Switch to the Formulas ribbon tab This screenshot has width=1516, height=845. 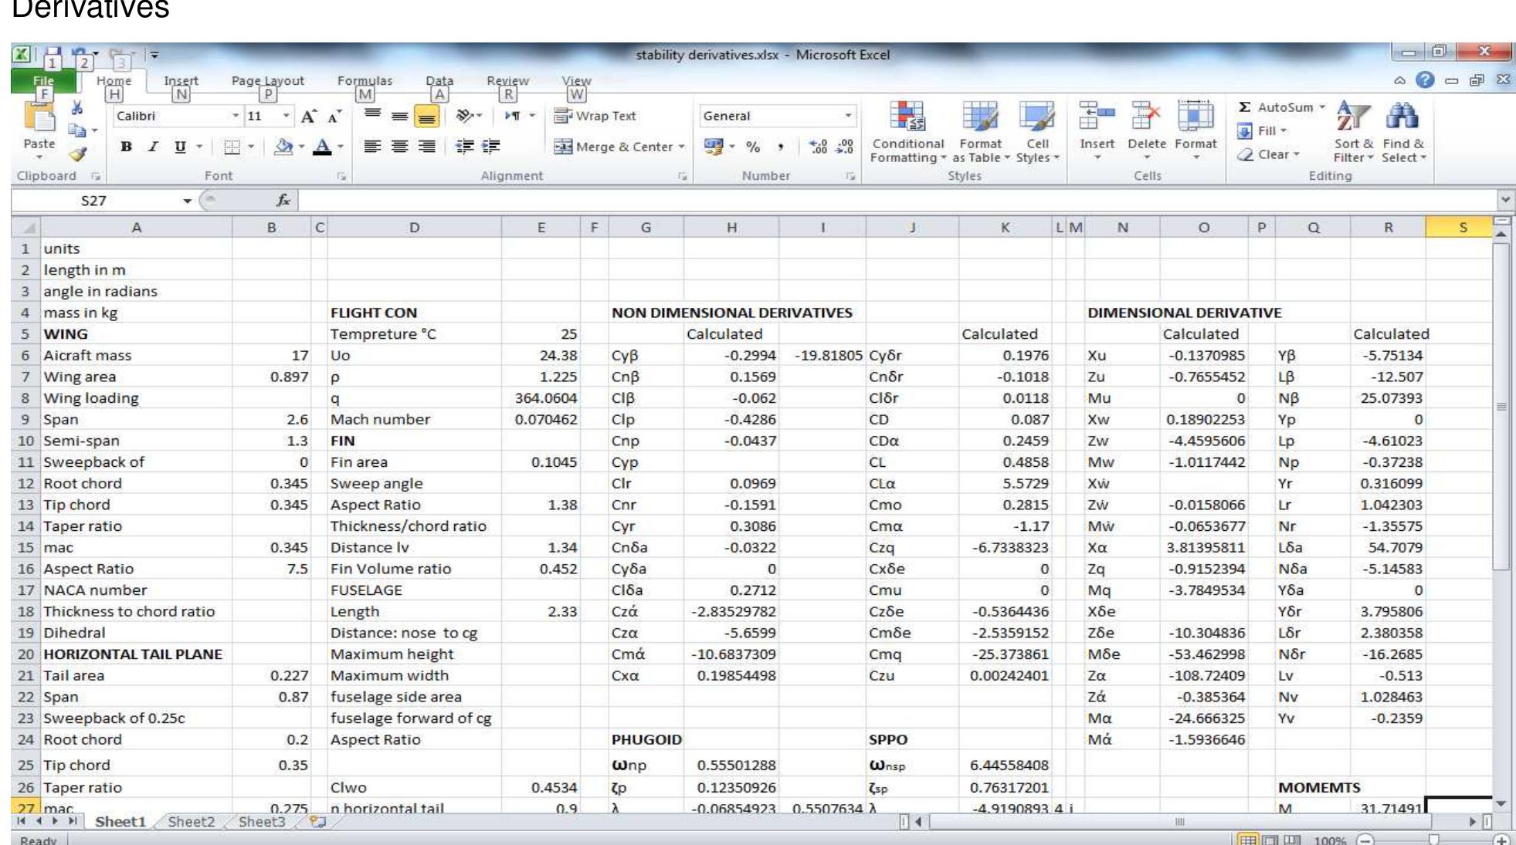(x=365, y=80)
